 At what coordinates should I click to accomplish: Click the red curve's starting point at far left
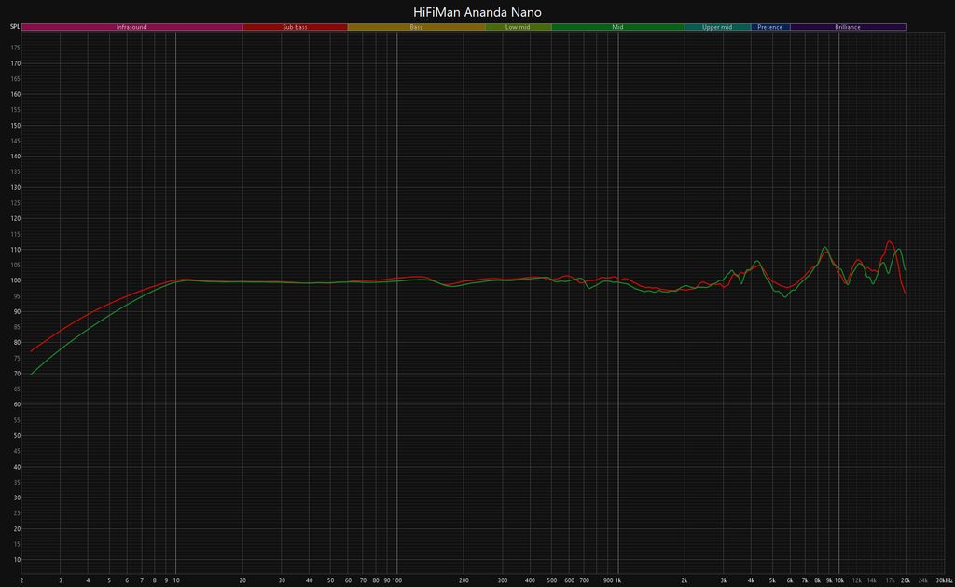32,350
